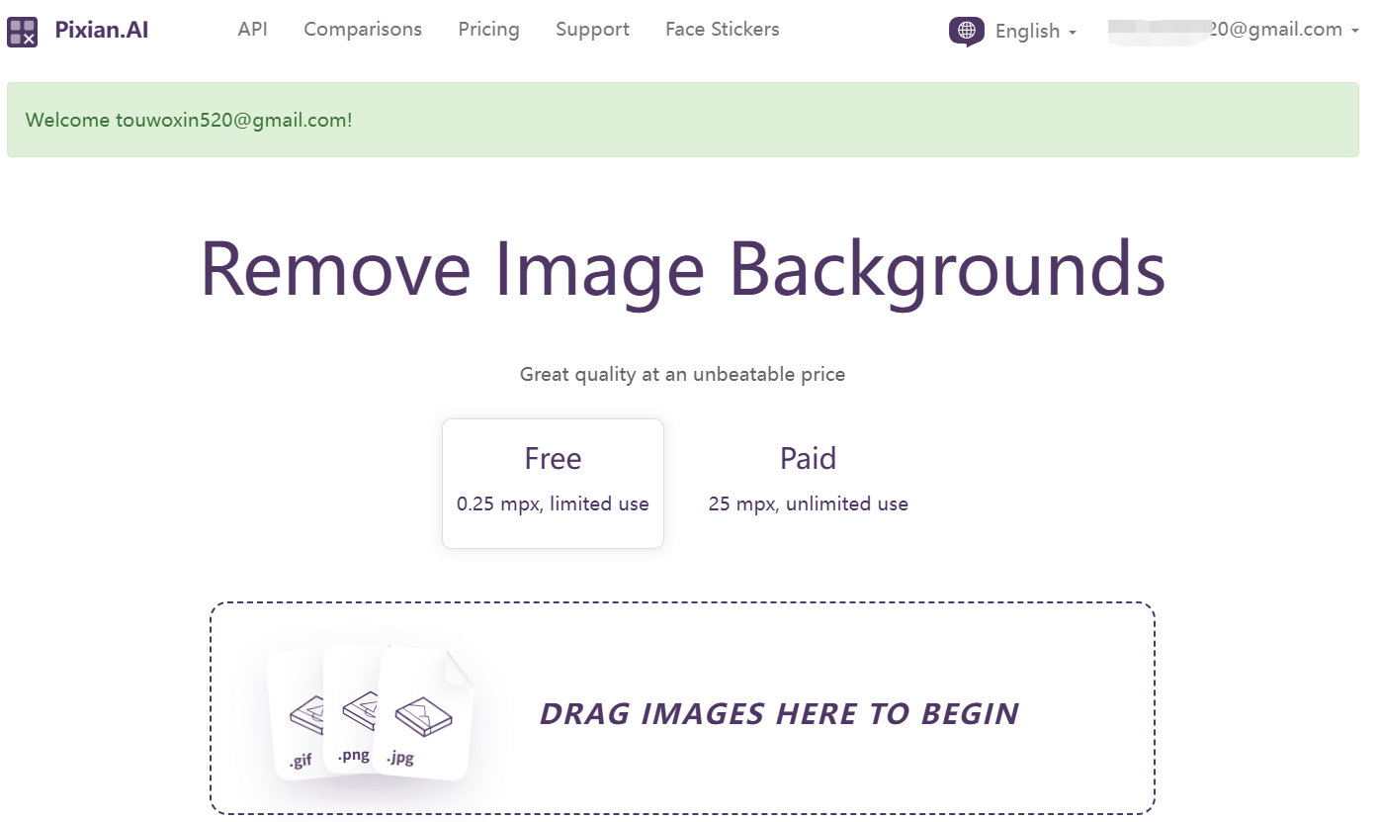This screenshot has height=822, width=1379.
Task: Click the Pixian.AI logo icon
Action: click(22, 31)
